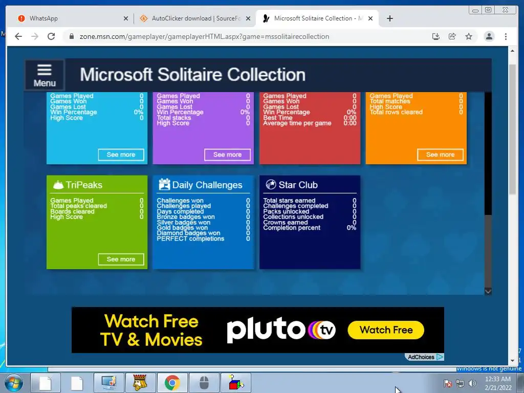The height and width of the screenshot is (393, 524).
Task: Click Average time per game row
Action: (x=310, y=123)
